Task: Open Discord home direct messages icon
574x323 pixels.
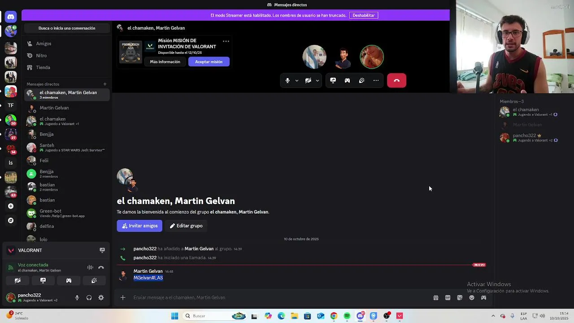Action: [x=11, y=17]
